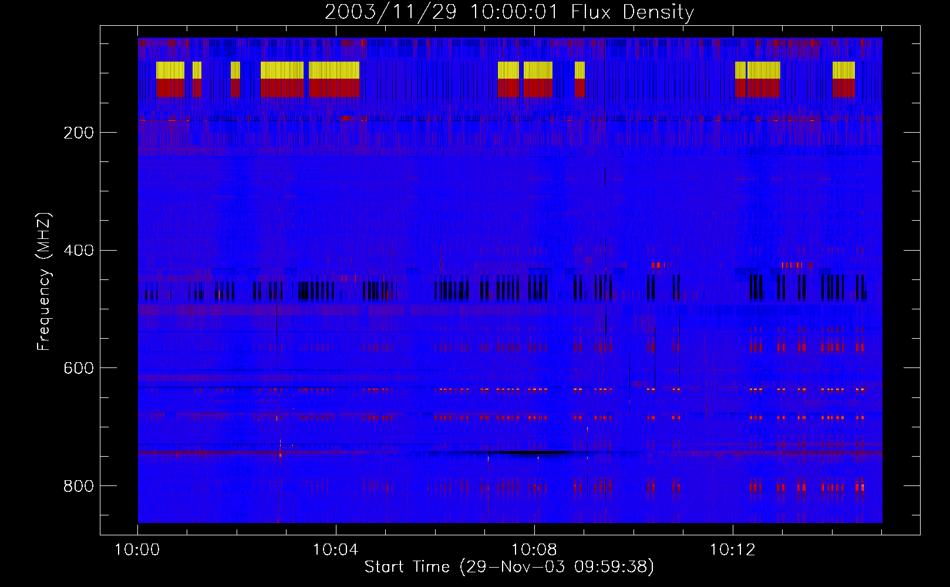Screen dimensions: 950x587
Task: Click the 400 frequency tick label
Action: click(79, 251)
